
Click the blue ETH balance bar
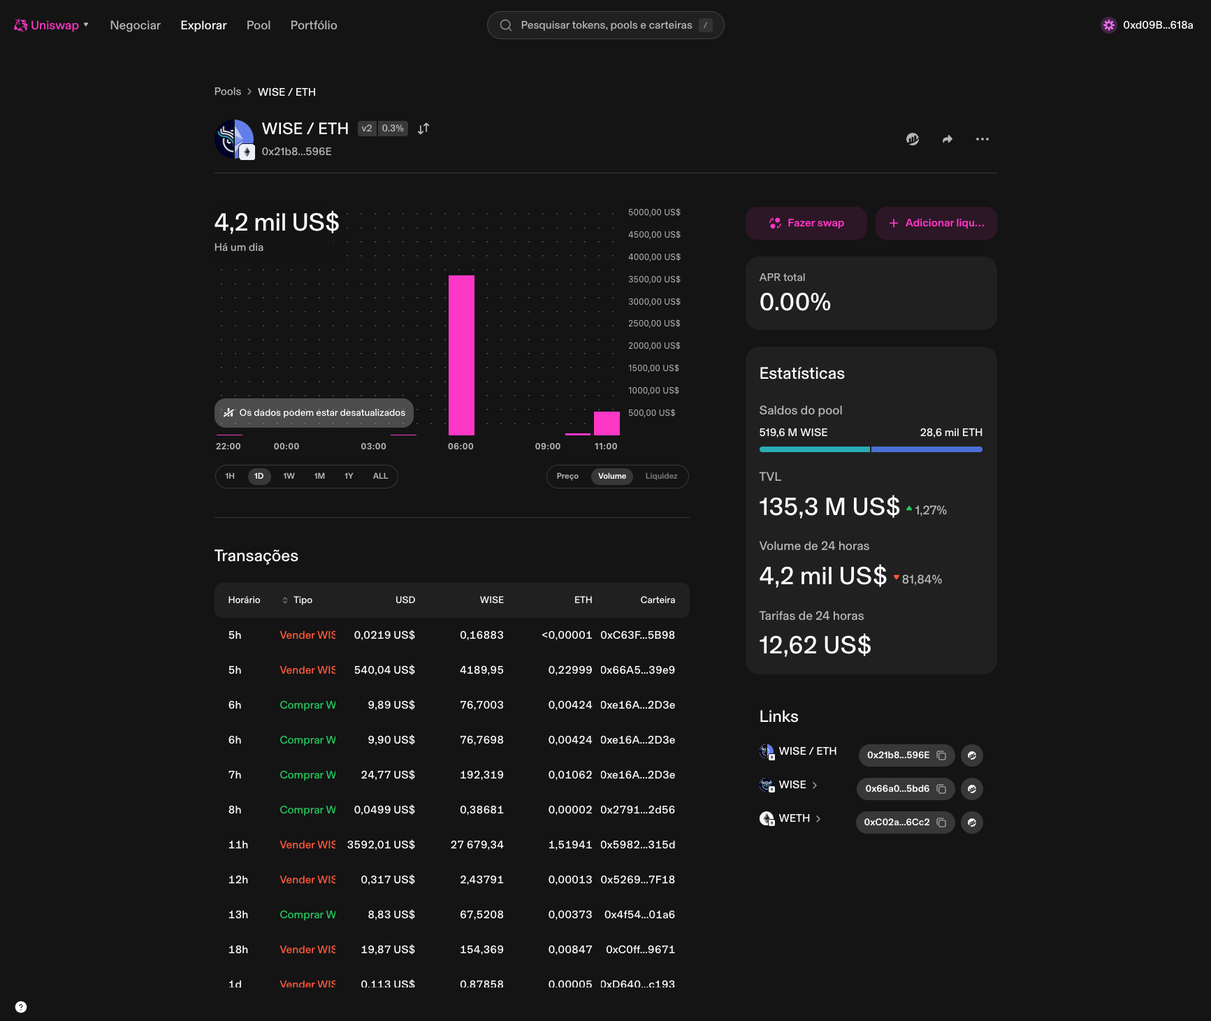pyautogui.click(x=927, y=449)
